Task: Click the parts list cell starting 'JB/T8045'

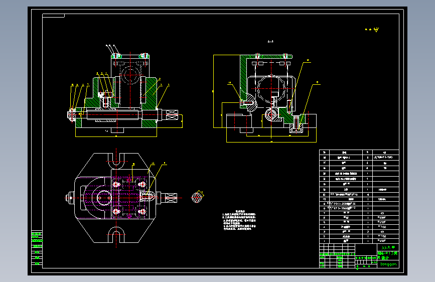Action: (386, 158)
